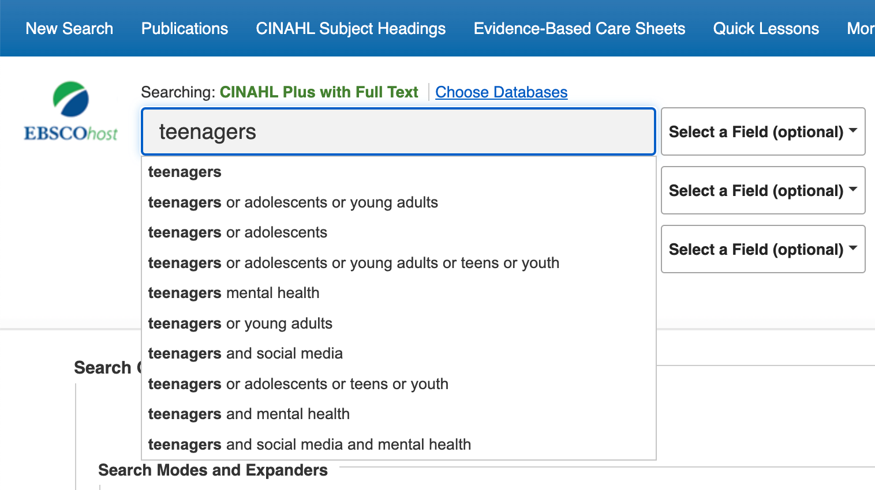Open Quick Lessons in the top bar
The width and height of the screenshot is (875, 490).
click(766, 28)
